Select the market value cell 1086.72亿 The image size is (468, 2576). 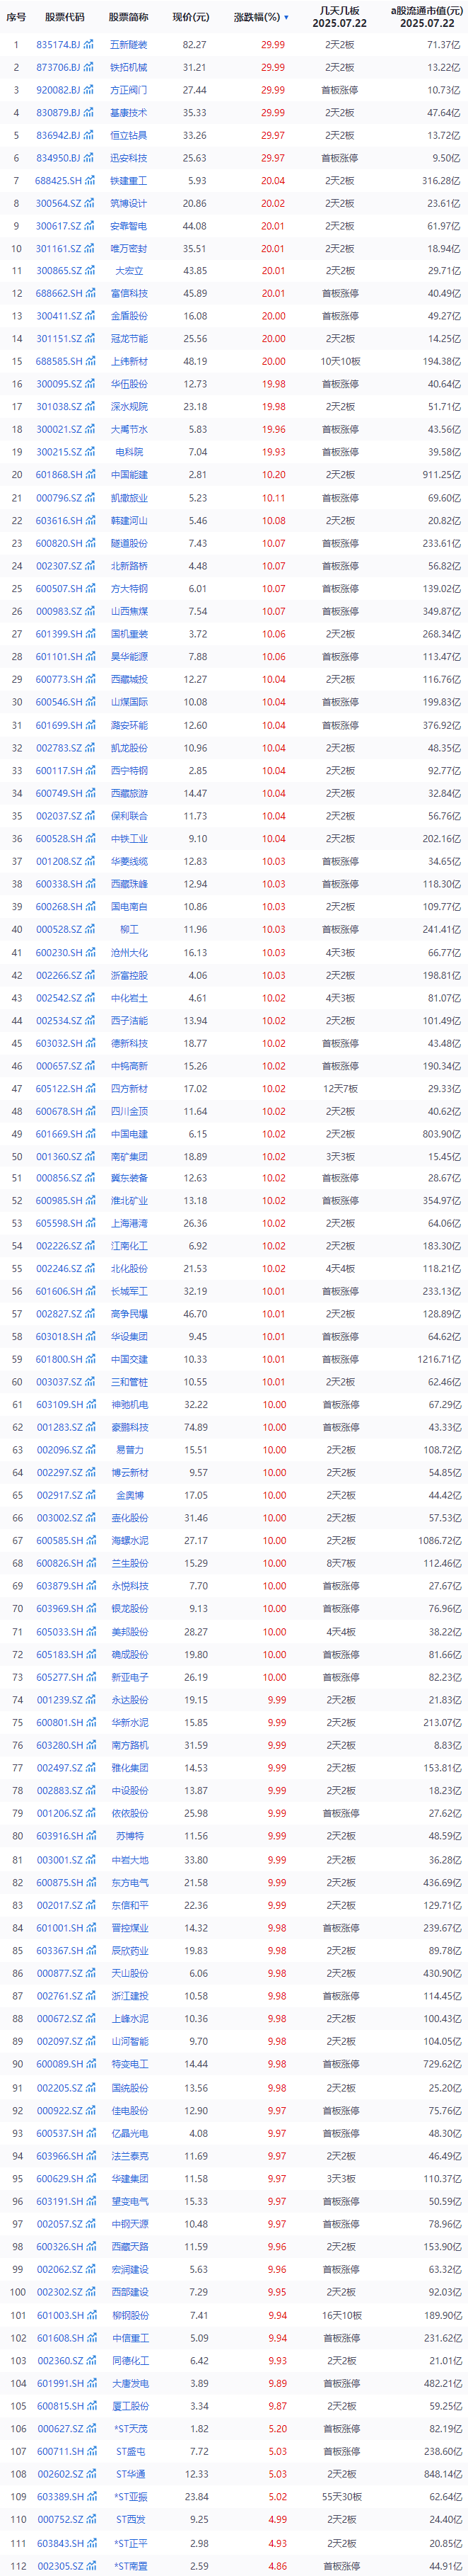pyautogui.click(x=440, y=1541)
